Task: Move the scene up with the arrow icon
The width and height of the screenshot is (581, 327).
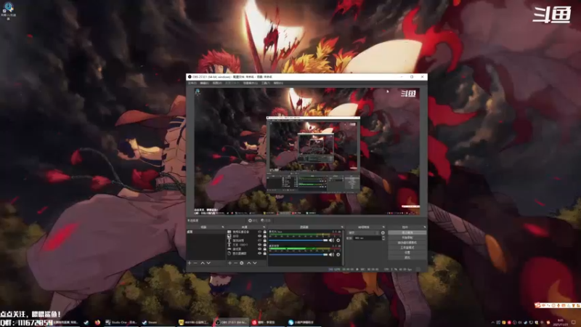Action: 203,263
